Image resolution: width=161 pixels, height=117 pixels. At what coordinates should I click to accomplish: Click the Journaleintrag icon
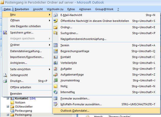point(55,80)
